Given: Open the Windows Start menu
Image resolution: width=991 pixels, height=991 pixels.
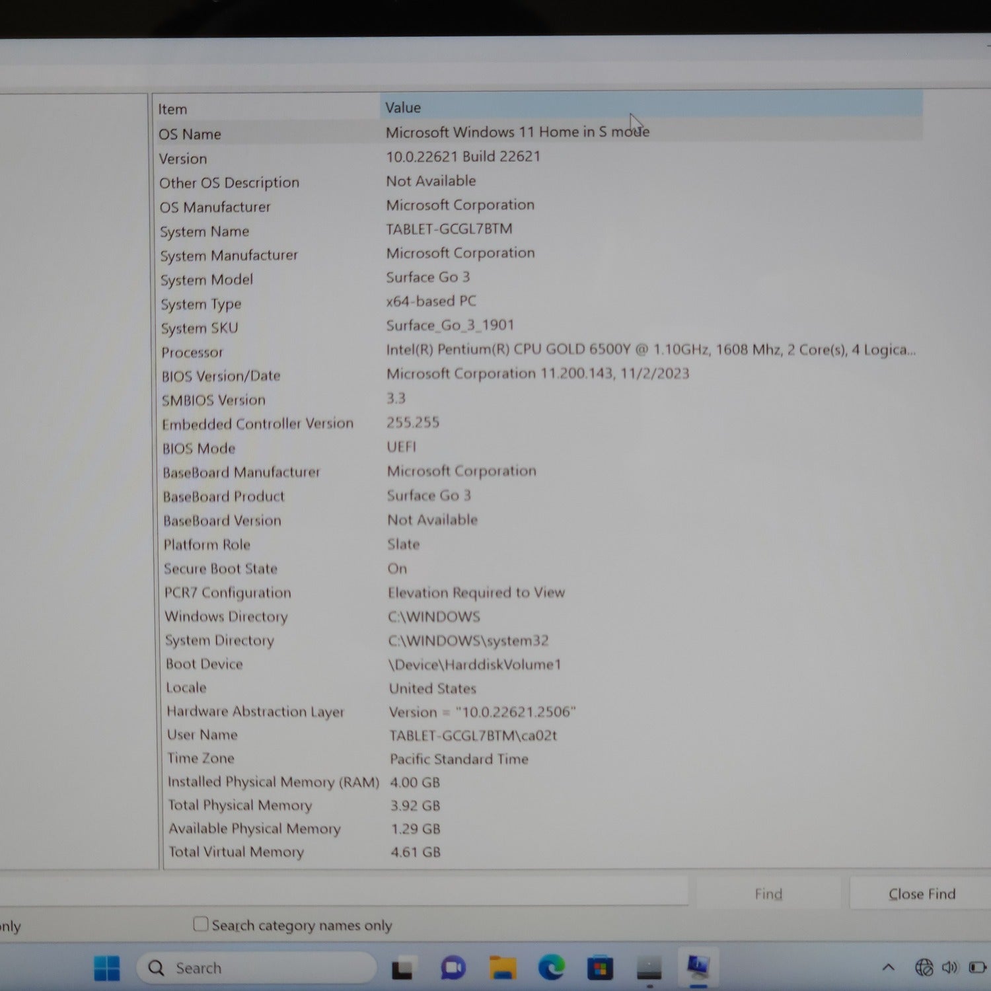Looking at the screenshot, I should 107,969.
